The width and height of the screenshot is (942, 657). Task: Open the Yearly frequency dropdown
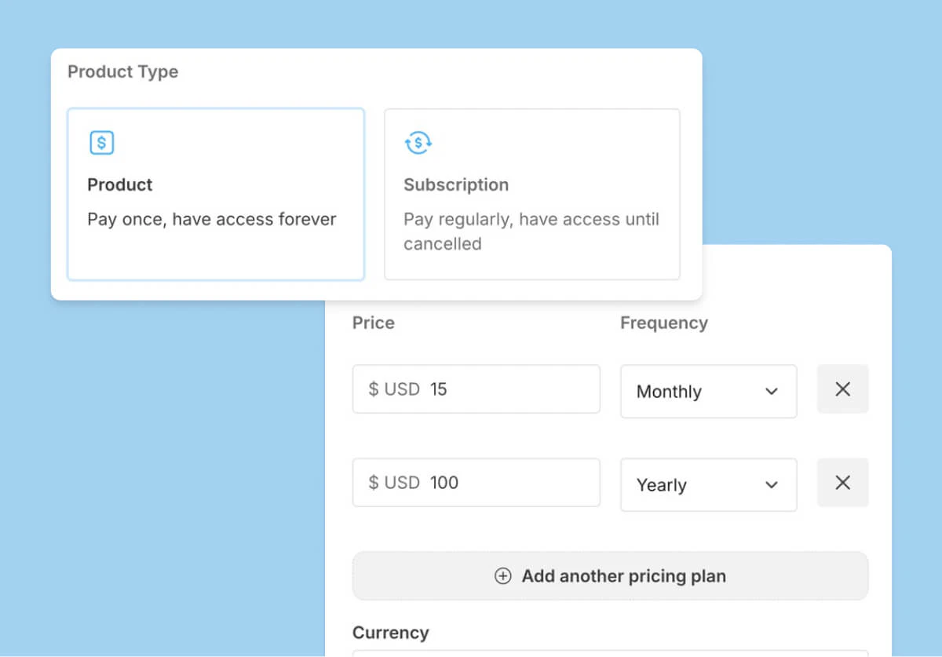708,485
